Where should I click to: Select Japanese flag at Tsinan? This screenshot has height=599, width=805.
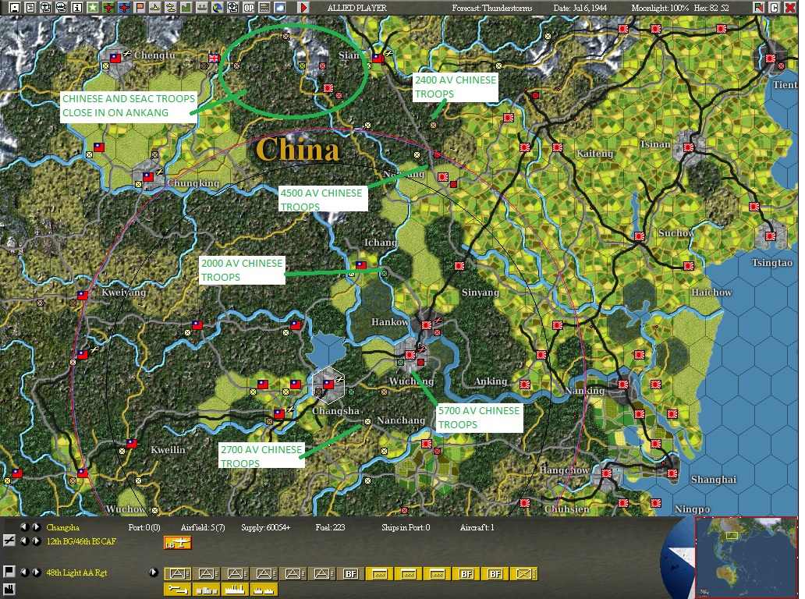[689, 147]
